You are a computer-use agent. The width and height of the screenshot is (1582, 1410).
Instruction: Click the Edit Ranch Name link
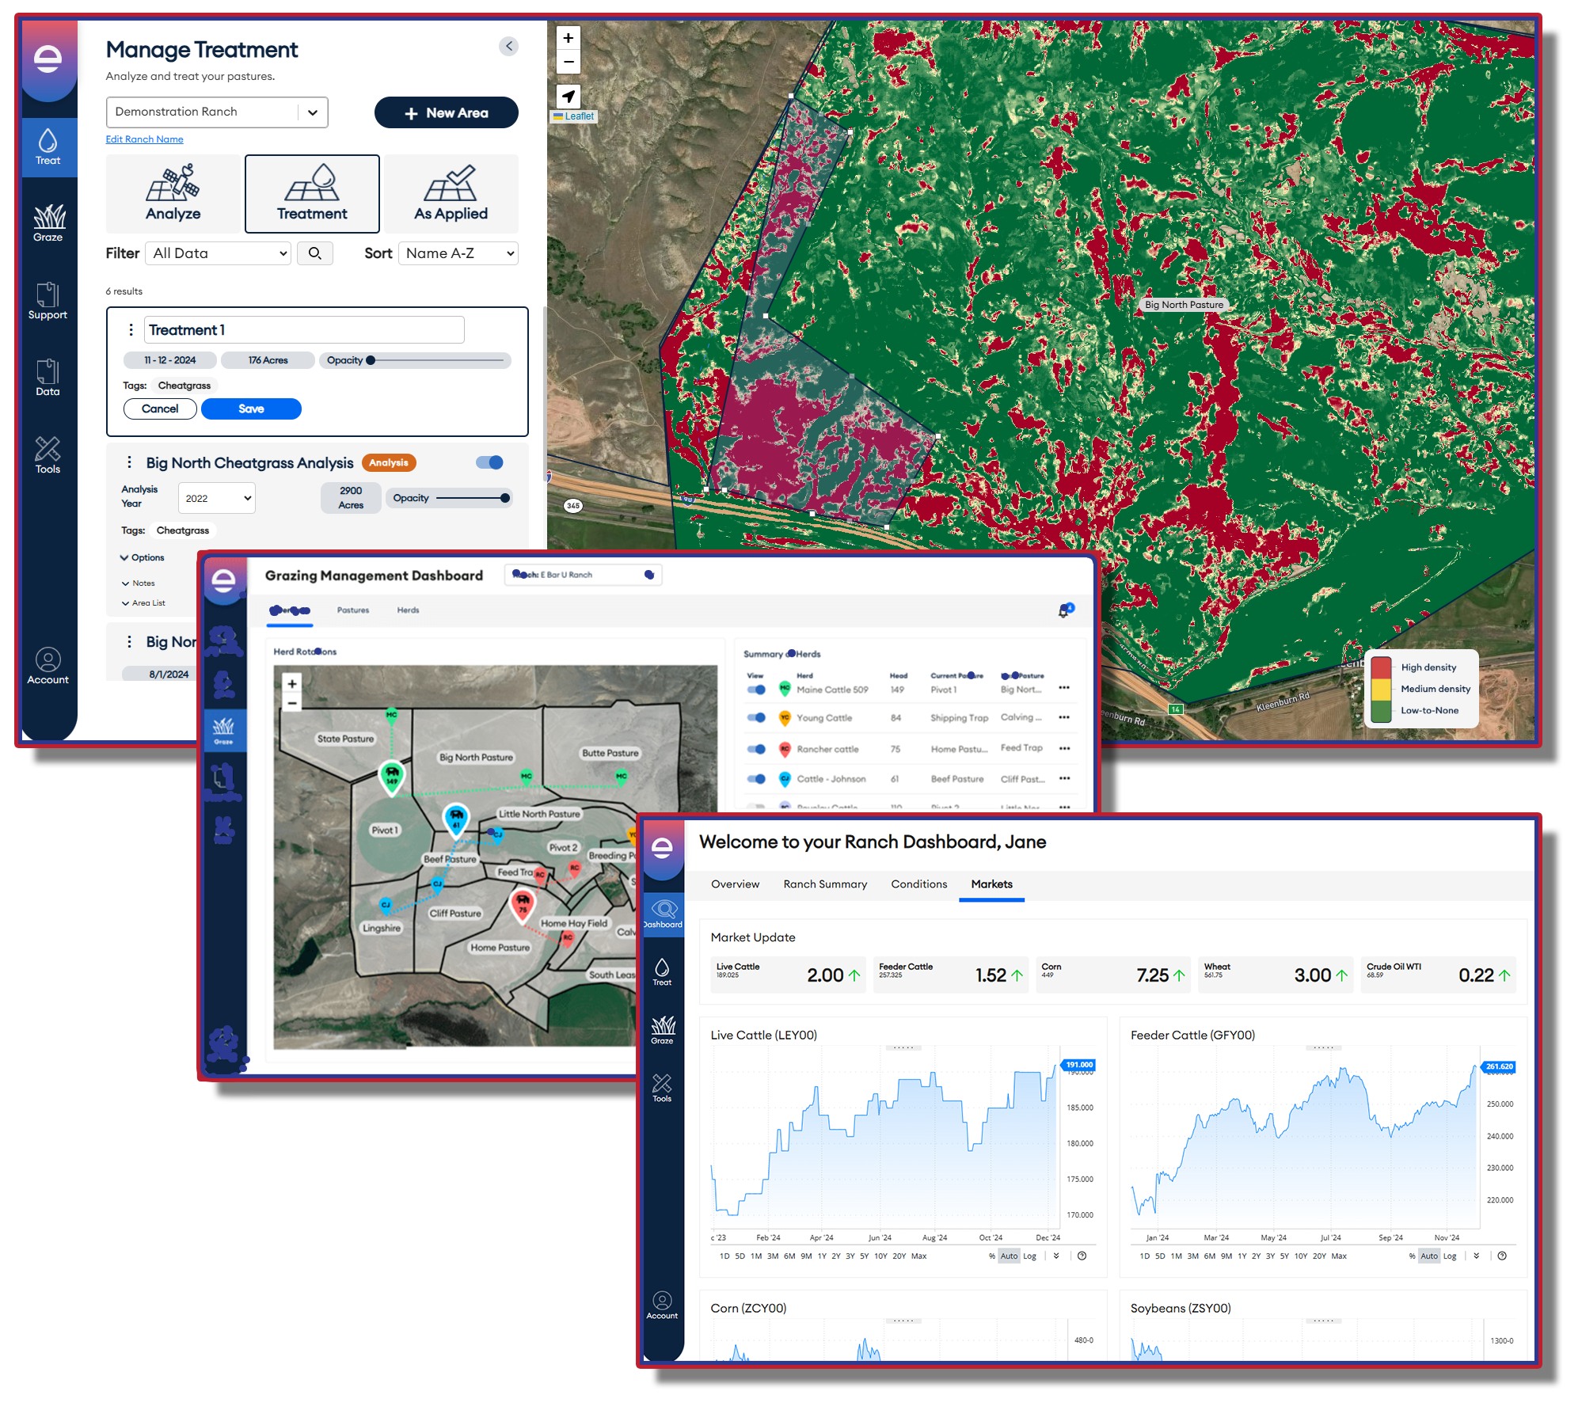[145, 139]
